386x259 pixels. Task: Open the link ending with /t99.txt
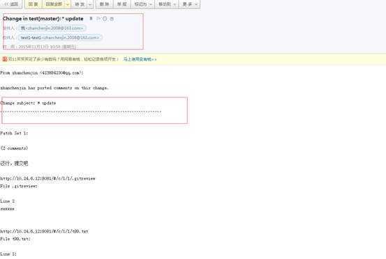(x=44, y=231)
